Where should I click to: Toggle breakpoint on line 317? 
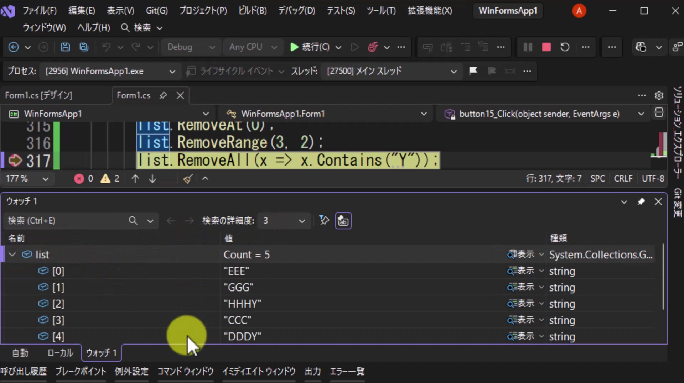[15, 160]
